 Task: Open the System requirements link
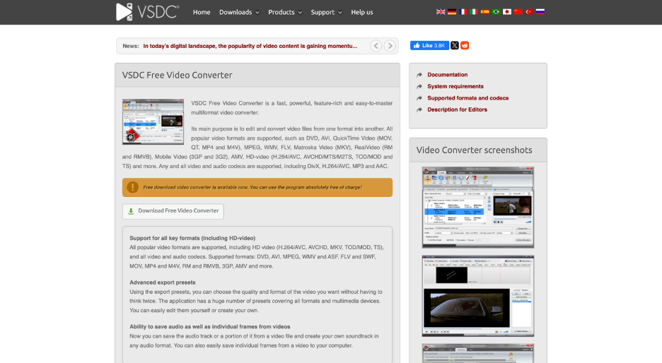[455, 86]
